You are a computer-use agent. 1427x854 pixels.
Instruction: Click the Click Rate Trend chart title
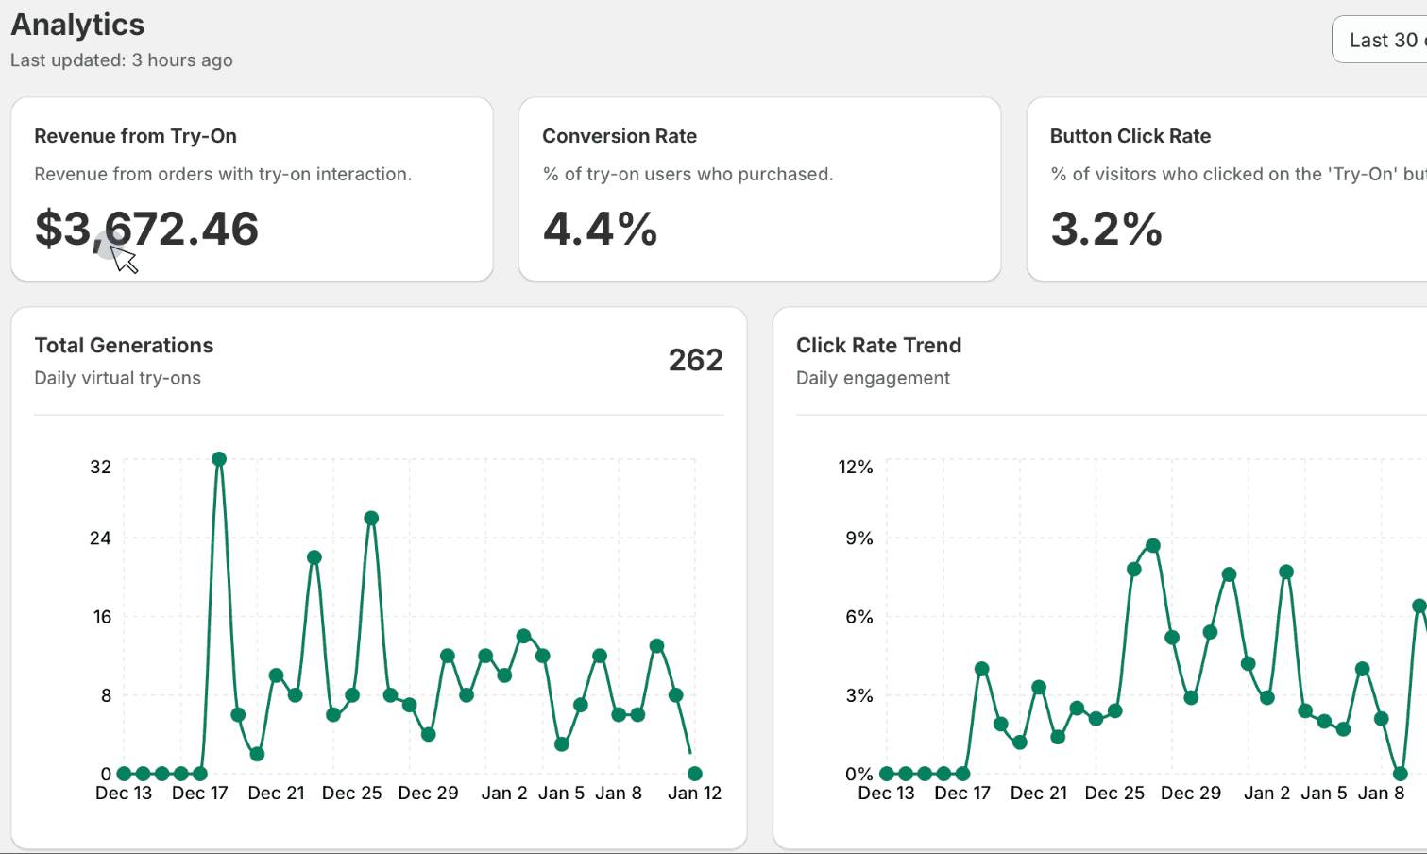coord(878,345)
